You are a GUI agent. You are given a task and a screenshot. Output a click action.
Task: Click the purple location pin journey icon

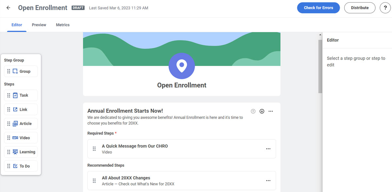[x=182, y=66]
